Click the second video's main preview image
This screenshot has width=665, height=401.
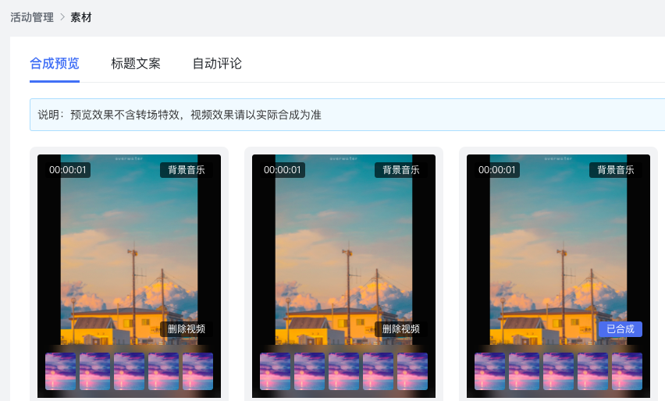[x=343, y=250]
